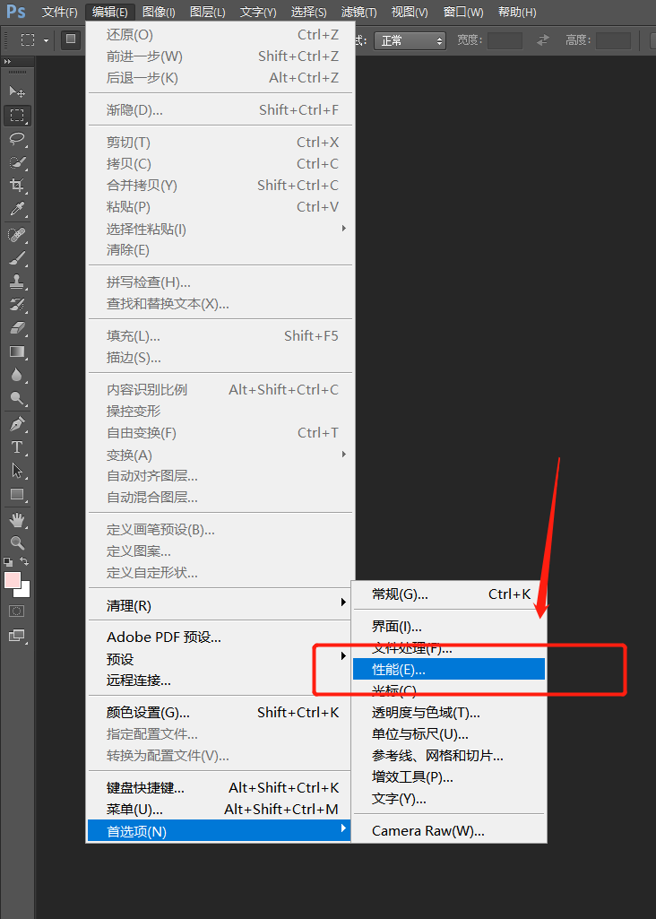Screen dimensions: 656x919
Task: Open the background color picker
Action: point(24,591)
